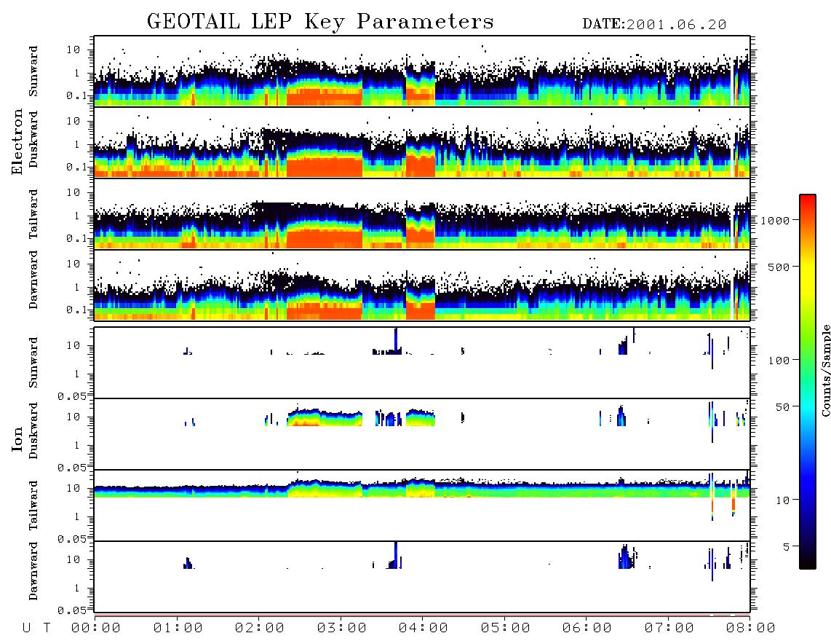Select the Ion Tailward axis label
The height and width of the screenshot is (641, 831).
tap(33, 506)
